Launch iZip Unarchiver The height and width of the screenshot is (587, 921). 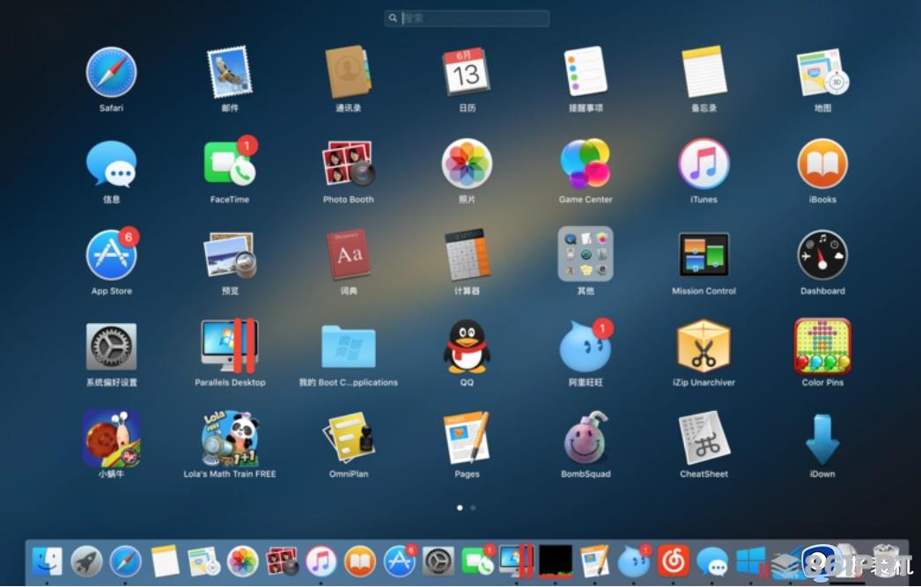point(704,347)
